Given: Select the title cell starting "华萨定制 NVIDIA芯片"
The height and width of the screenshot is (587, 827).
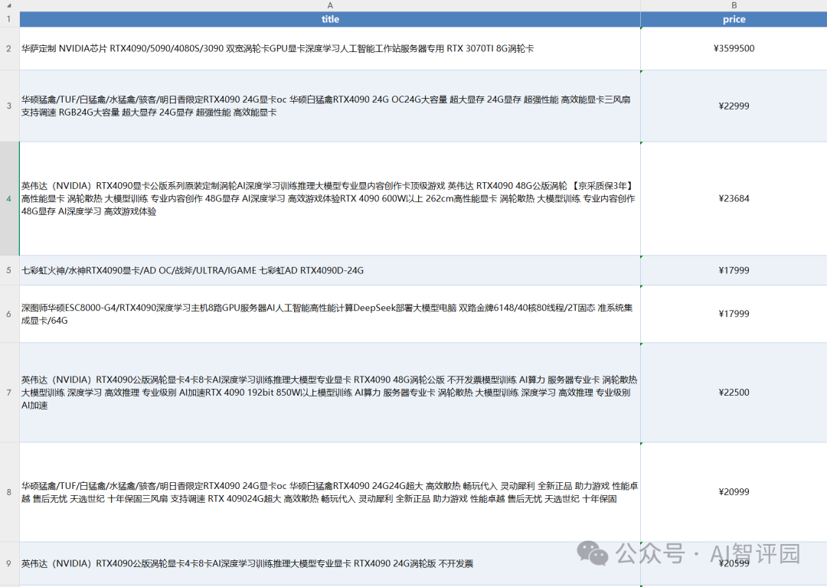Looking at the screenshot, I should tap(330, 48).
